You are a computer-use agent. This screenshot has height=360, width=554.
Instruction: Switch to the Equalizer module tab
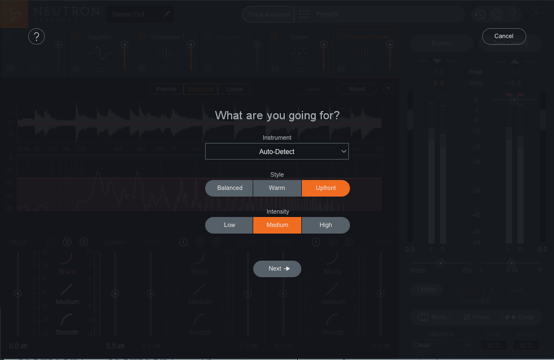coord(100,53)
